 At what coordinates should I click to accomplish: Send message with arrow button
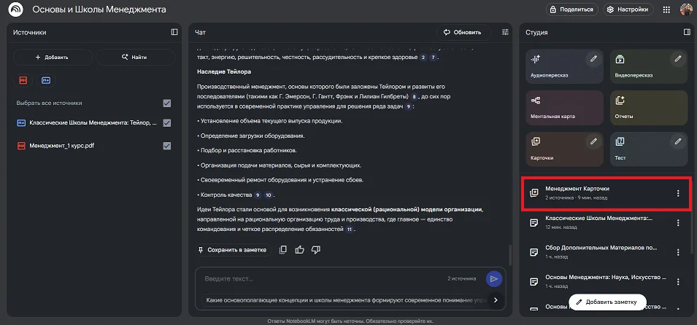tap(494, 278)
